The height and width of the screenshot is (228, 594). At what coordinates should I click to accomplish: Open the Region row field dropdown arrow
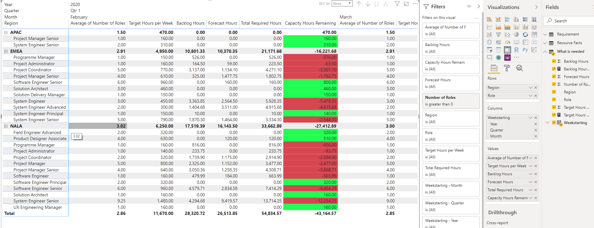(x=531, y=88)
